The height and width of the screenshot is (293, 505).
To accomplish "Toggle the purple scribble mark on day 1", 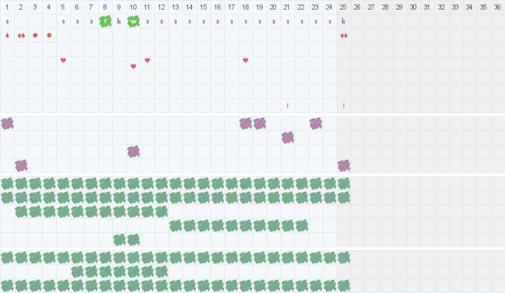I will pyautogui.click(x=7, y=123).
